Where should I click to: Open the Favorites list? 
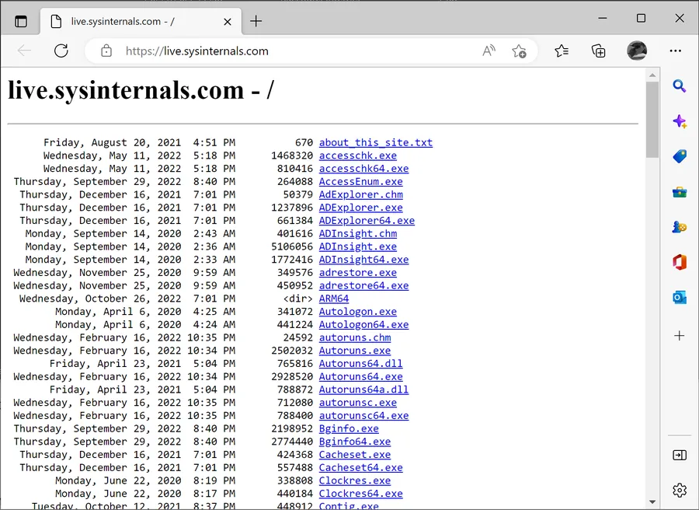tap(562, 51)
